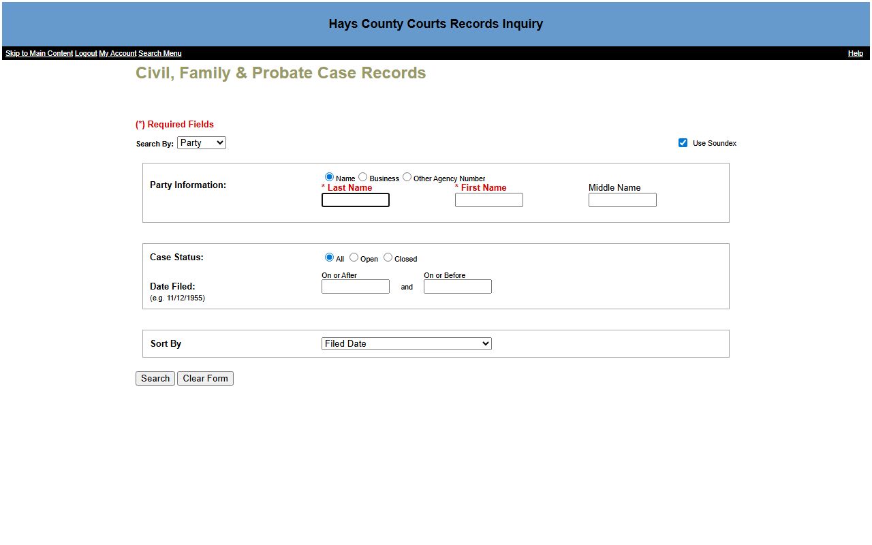Select the Name radio button
The height and width of the screenshot is (545, 872).
click(x=330, y=177)
